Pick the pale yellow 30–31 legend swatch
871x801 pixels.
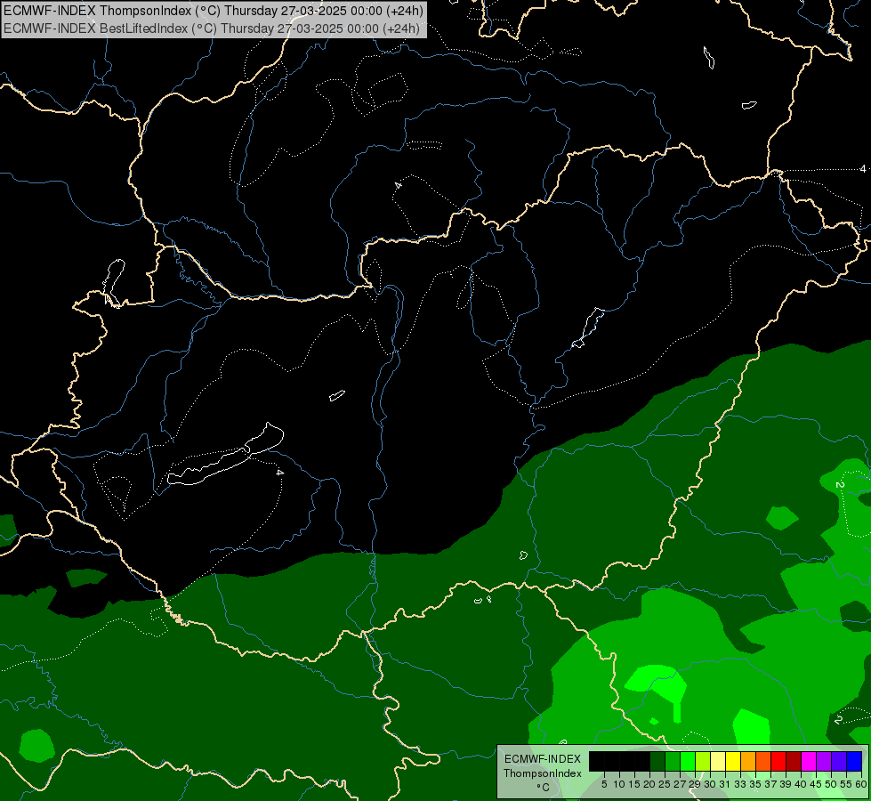tap(718, 761)
